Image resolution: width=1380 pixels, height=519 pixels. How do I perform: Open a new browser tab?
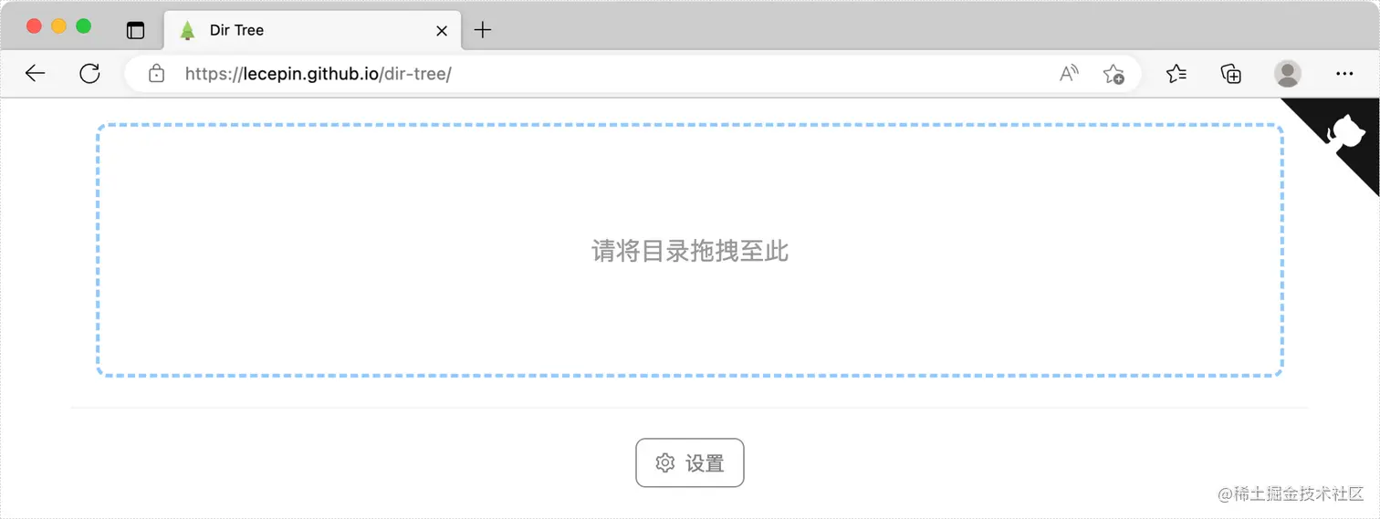point(483,30)
